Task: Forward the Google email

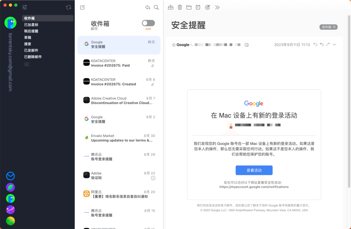Action: [x=328, y=44]
